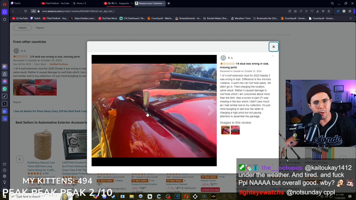Open the Kagayaita YouTube Music tab

tap(118, 3)
